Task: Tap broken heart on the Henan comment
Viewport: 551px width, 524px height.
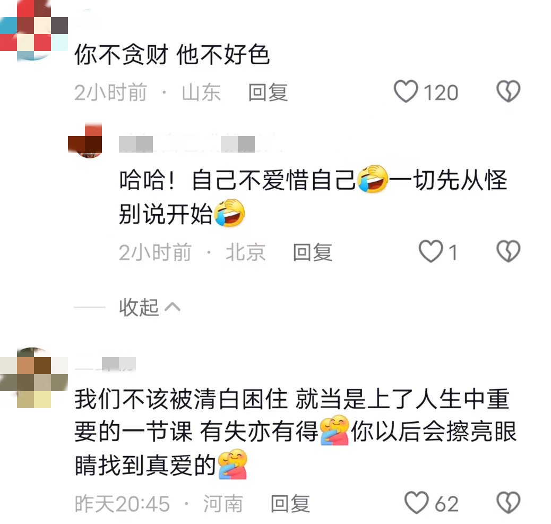Action: click(508, 503)
